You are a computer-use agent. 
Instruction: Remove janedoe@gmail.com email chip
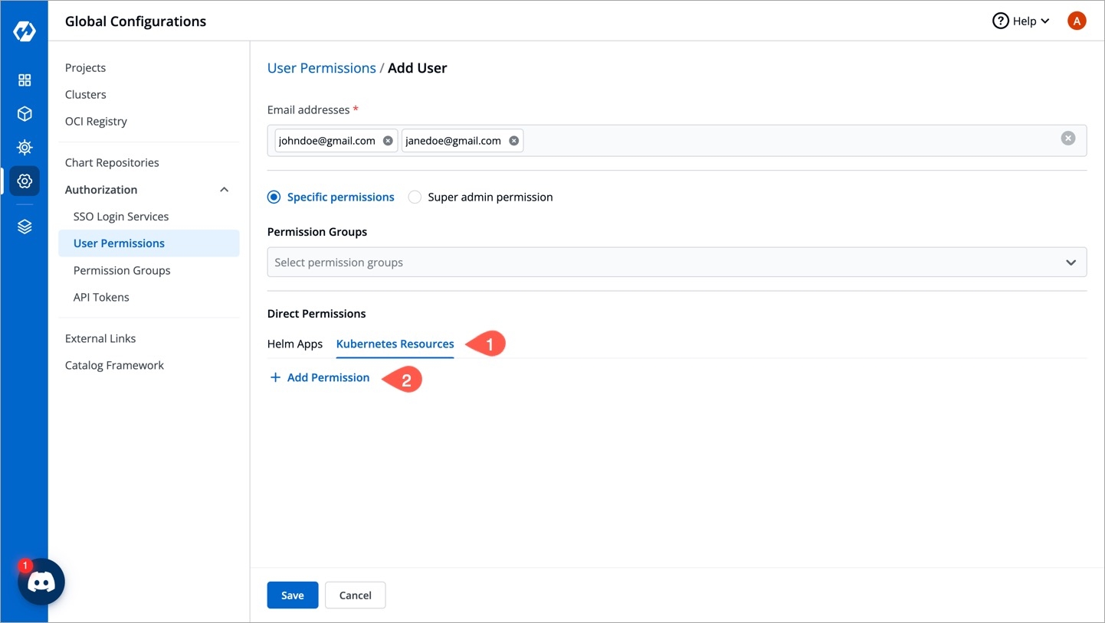click(513, 141)
